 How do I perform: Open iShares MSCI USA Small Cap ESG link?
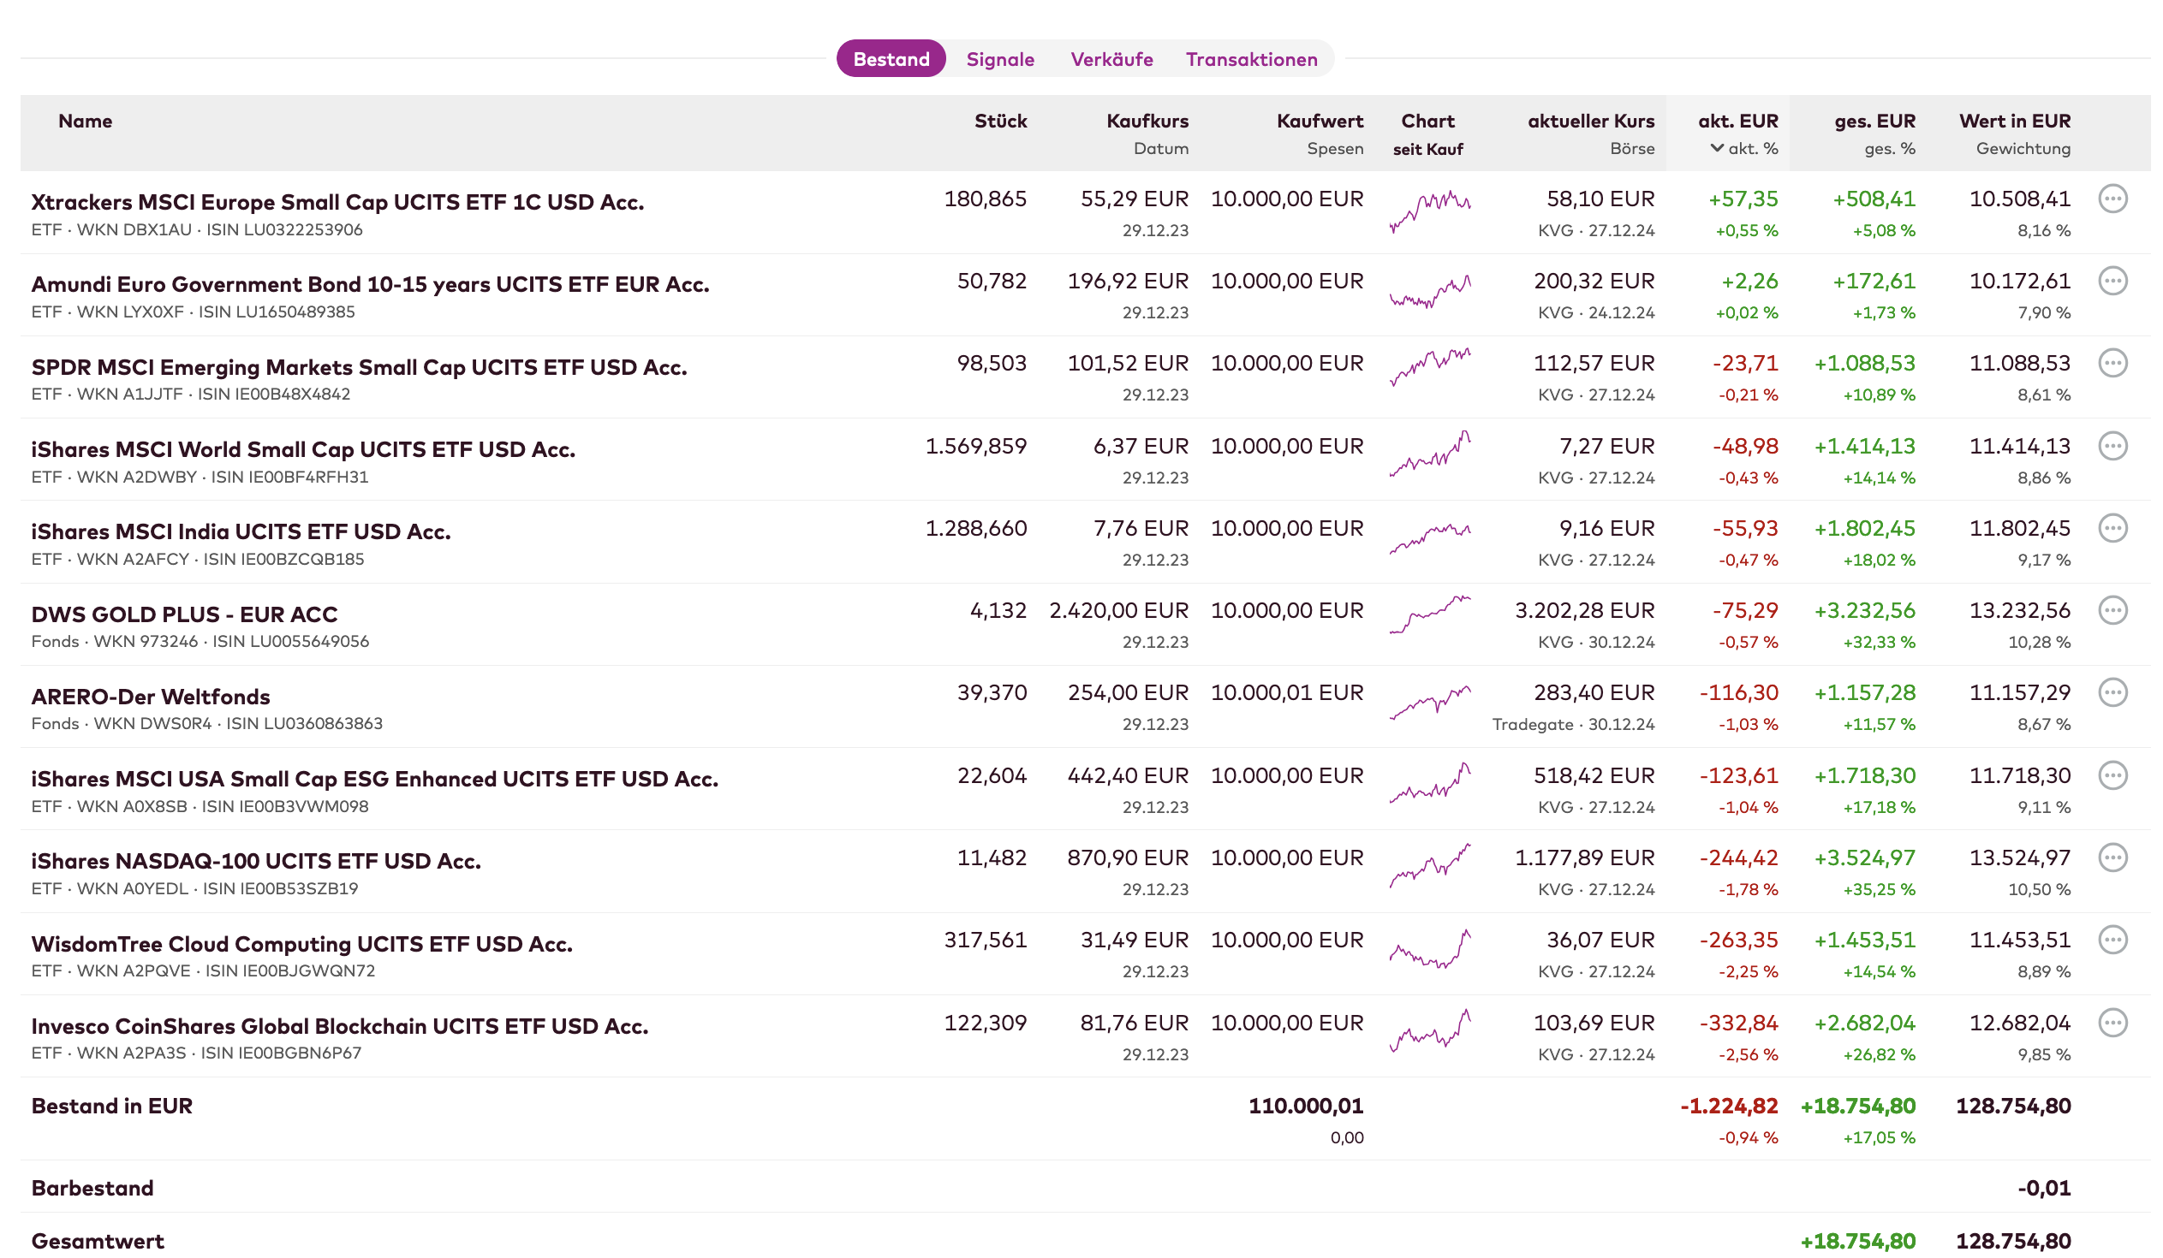(x=374, y=779)
